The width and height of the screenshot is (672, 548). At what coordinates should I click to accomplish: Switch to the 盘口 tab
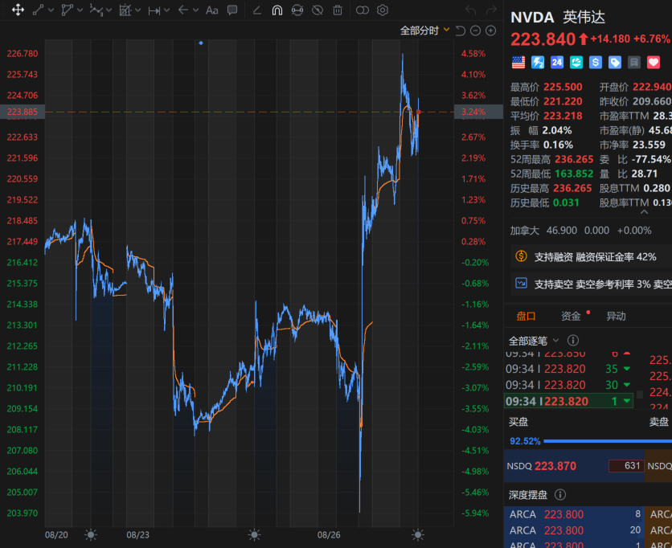[526, 317]
